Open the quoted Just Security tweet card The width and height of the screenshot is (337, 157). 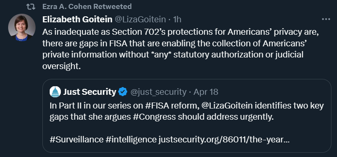187,116
